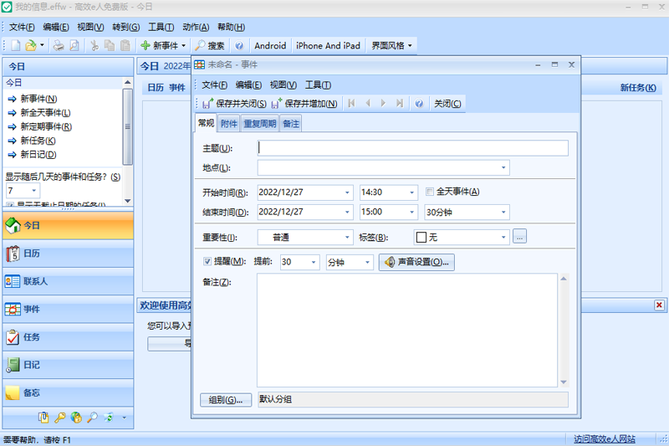Screen dimensions: 669x446
Task: Click the 访问高效e人网站 link
Action: pos(604,438)
